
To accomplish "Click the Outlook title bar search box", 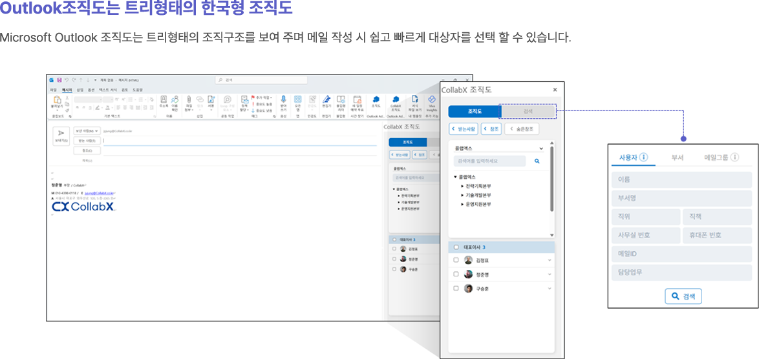I will (x=261, y=80).
